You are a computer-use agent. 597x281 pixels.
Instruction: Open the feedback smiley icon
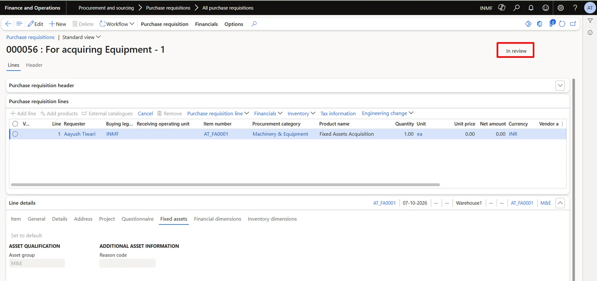546,8
